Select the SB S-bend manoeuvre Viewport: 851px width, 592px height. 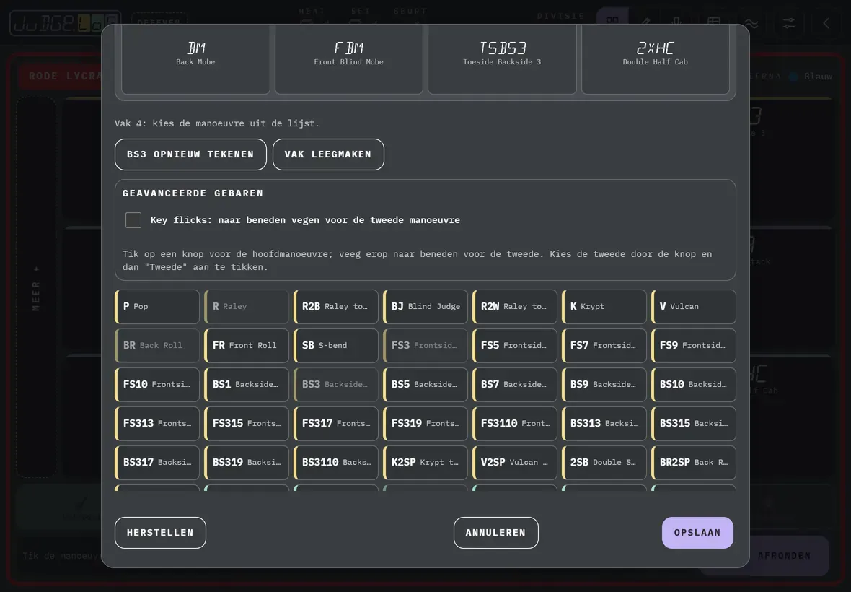336,345
